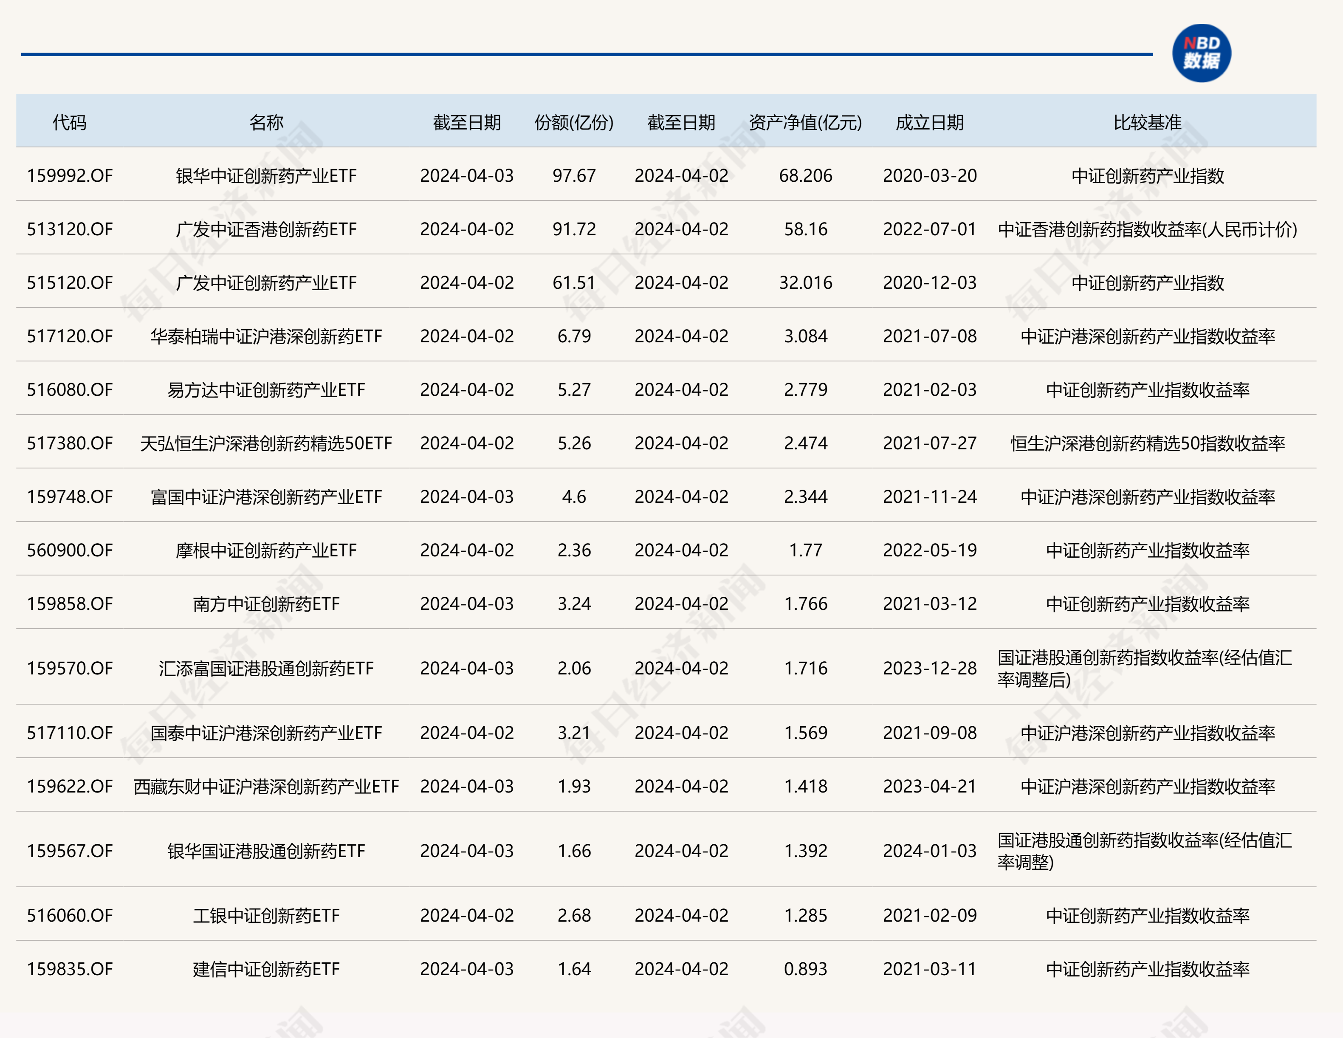Image resolution: width=1343 pixels, height=1038 pixels.
Task: Click inception date 2023-04-21
Action: (930, 787)
